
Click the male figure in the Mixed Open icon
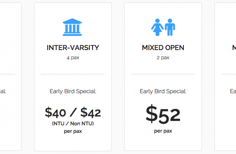pyautogui.click(x=170, y=27)
